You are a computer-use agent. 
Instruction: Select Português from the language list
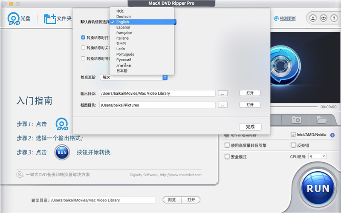click(x=142, y=55)
